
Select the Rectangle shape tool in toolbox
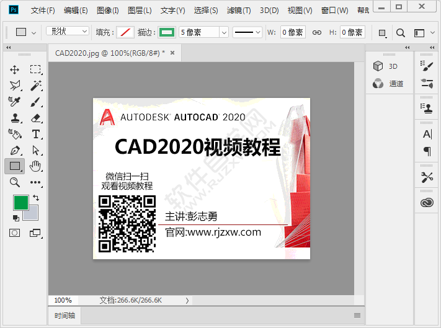[15, 166]
